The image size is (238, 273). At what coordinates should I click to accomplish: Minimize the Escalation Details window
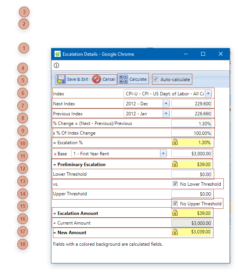(x=186, y=54)
